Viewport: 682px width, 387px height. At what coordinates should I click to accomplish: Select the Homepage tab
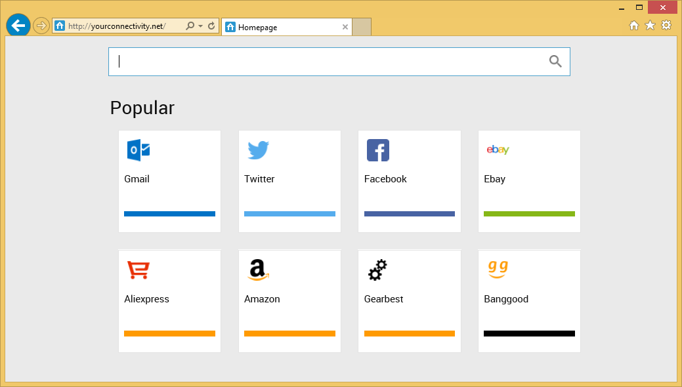pos(287,27)
